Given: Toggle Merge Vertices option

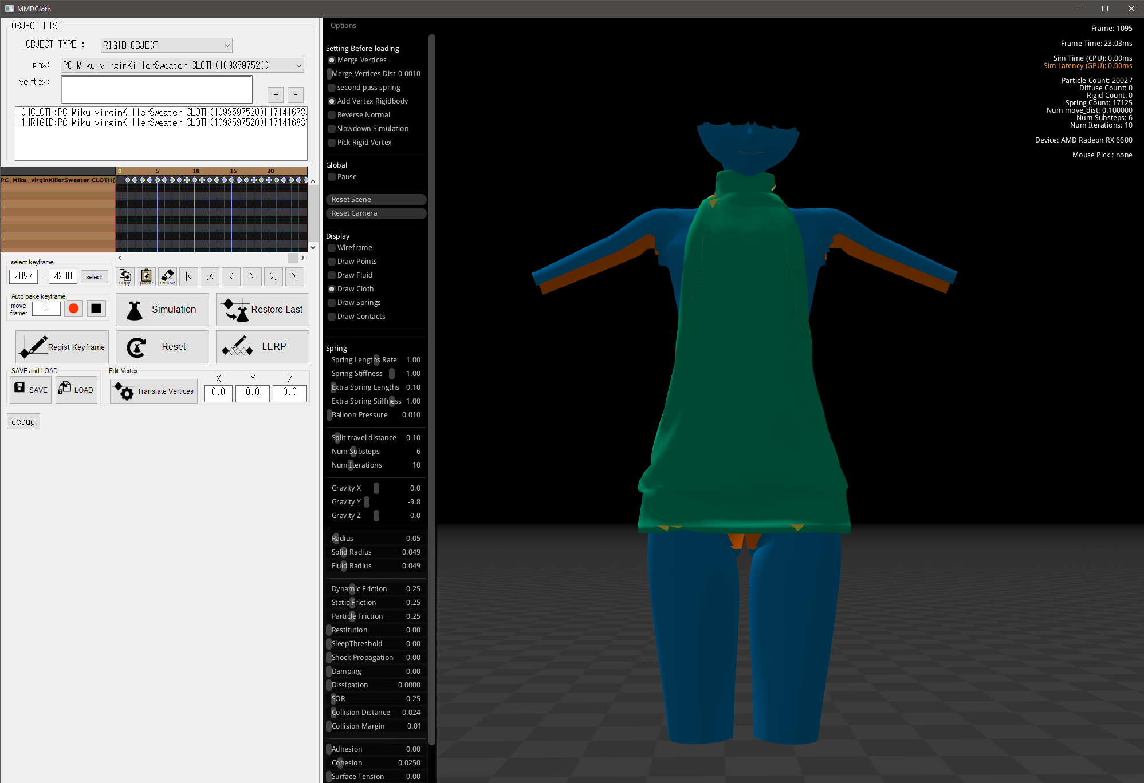Looking at the screenshot, I should [332, 60].
